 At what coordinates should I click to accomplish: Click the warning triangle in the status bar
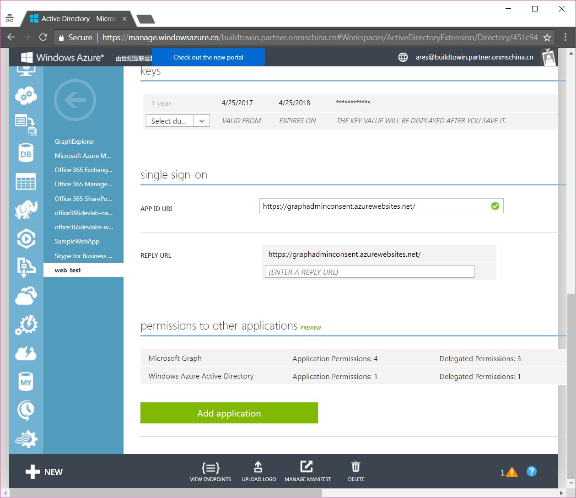coord(511,471)
